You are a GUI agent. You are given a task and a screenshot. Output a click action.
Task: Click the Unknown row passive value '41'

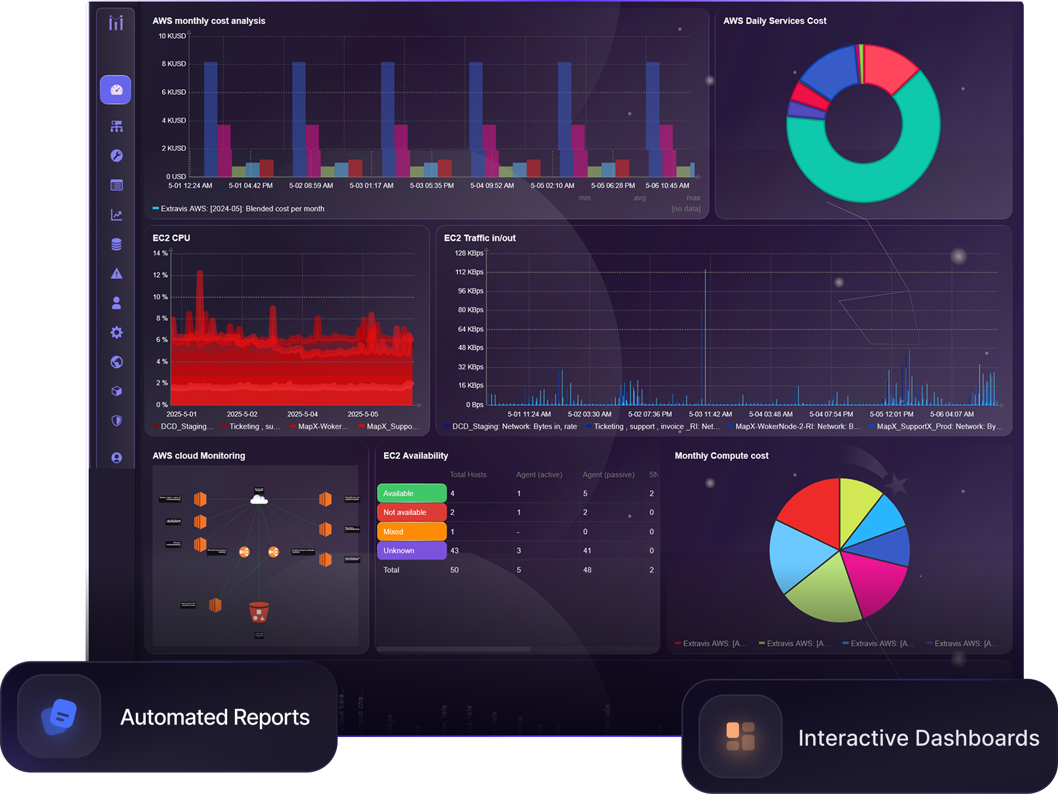[587, 550]
